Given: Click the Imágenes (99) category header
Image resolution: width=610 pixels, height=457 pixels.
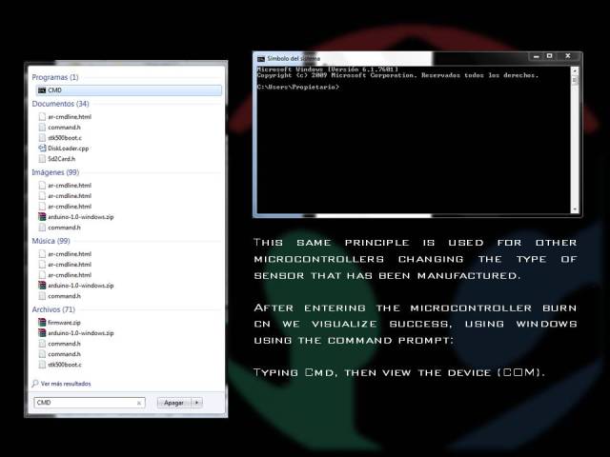Looking at the screenshot, I should 55,172.
